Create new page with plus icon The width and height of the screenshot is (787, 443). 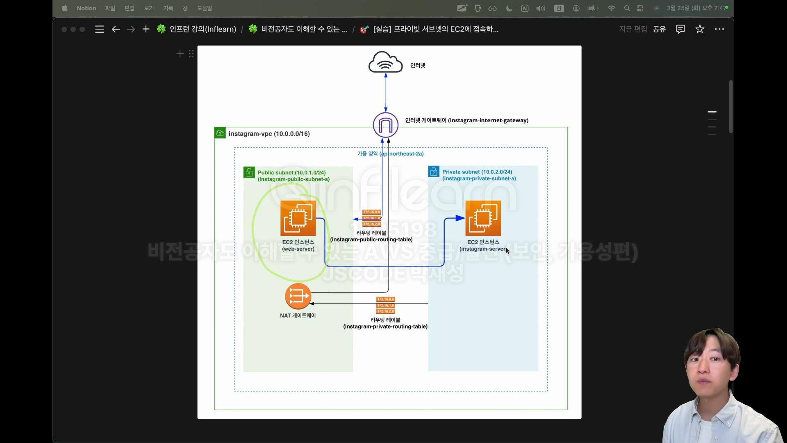tap(146, 29)
